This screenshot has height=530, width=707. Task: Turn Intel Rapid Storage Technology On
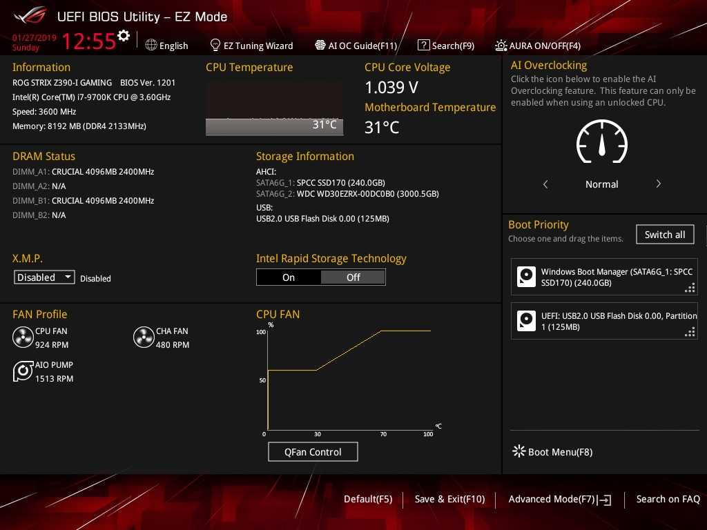coord(289,277)
